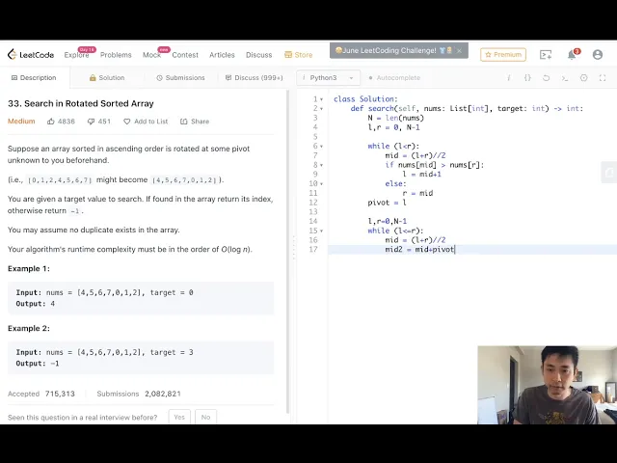
Task: Open the LeetCode home logo
Action: [31, 55]
